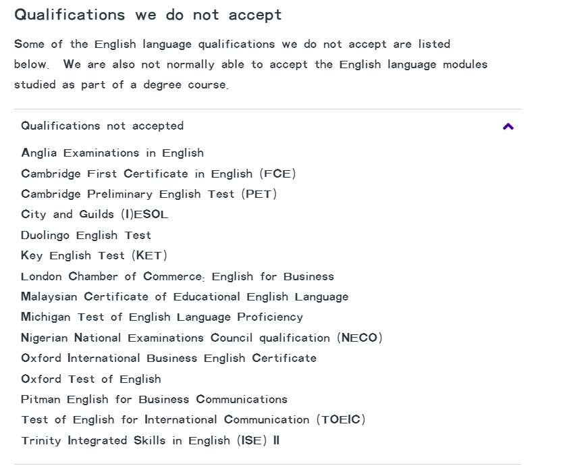This screenshot has height=468, width=567.
Task: Click "Michigan Test of English Language Proficiency"
Action: (162, 317)
